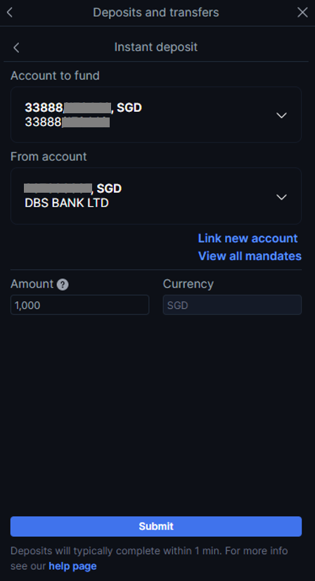Select the 33888 SGD account entry
The width and height of the screenshot is (315, 581).
tap(156, 115)
